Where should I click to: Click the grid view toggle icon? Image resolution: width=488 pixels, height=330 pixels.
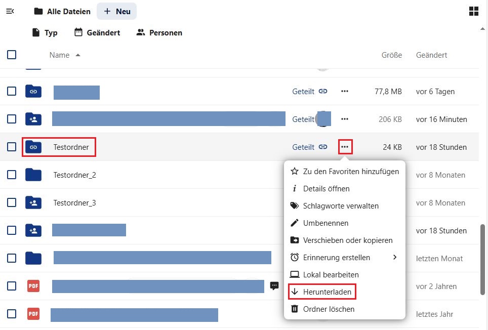coord(474,11)
